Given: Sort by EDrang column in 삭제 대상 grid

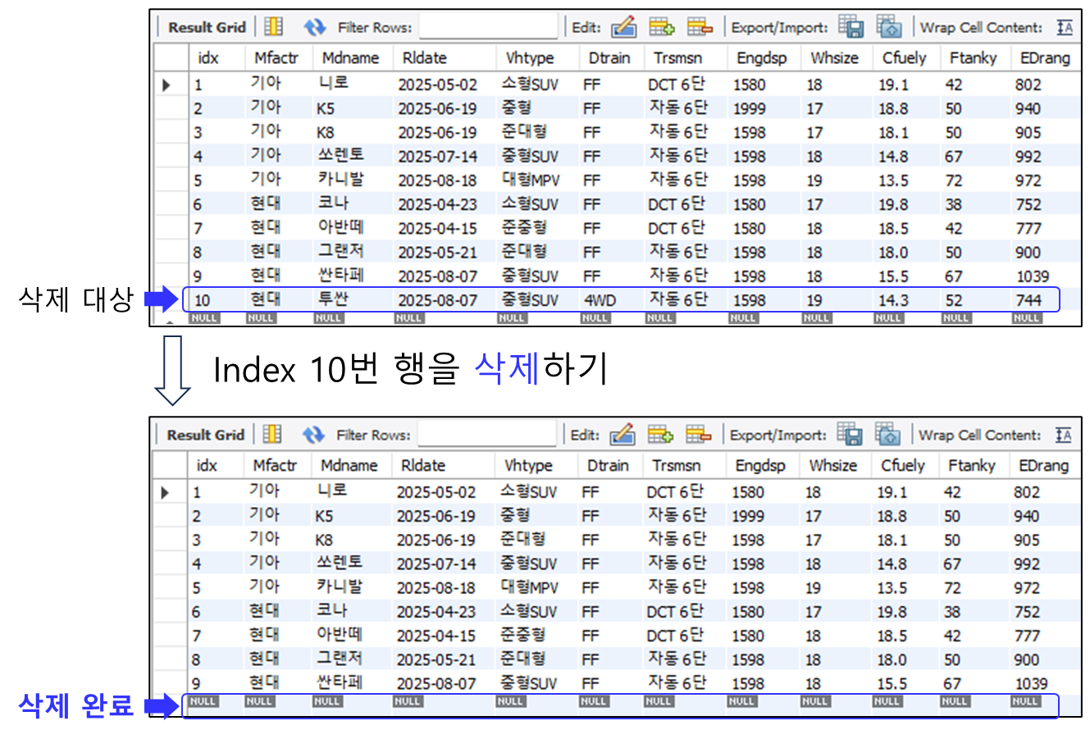Looking at the screenshot, I should [x=1046, y=58].
